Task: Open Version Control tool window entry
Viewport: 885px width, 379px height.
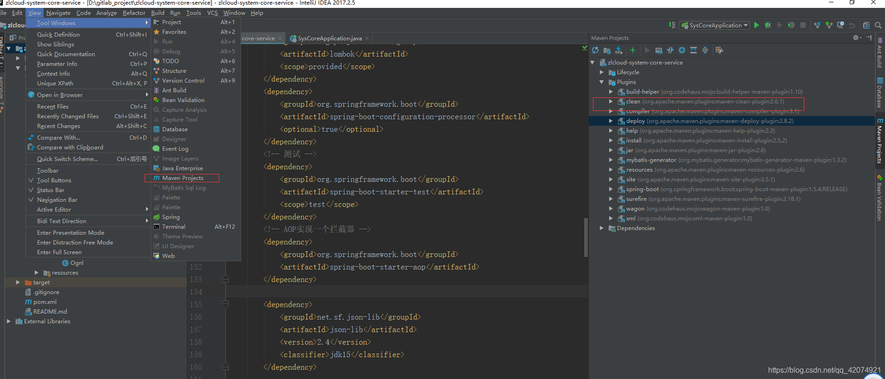Action: (x=183, y=80)
